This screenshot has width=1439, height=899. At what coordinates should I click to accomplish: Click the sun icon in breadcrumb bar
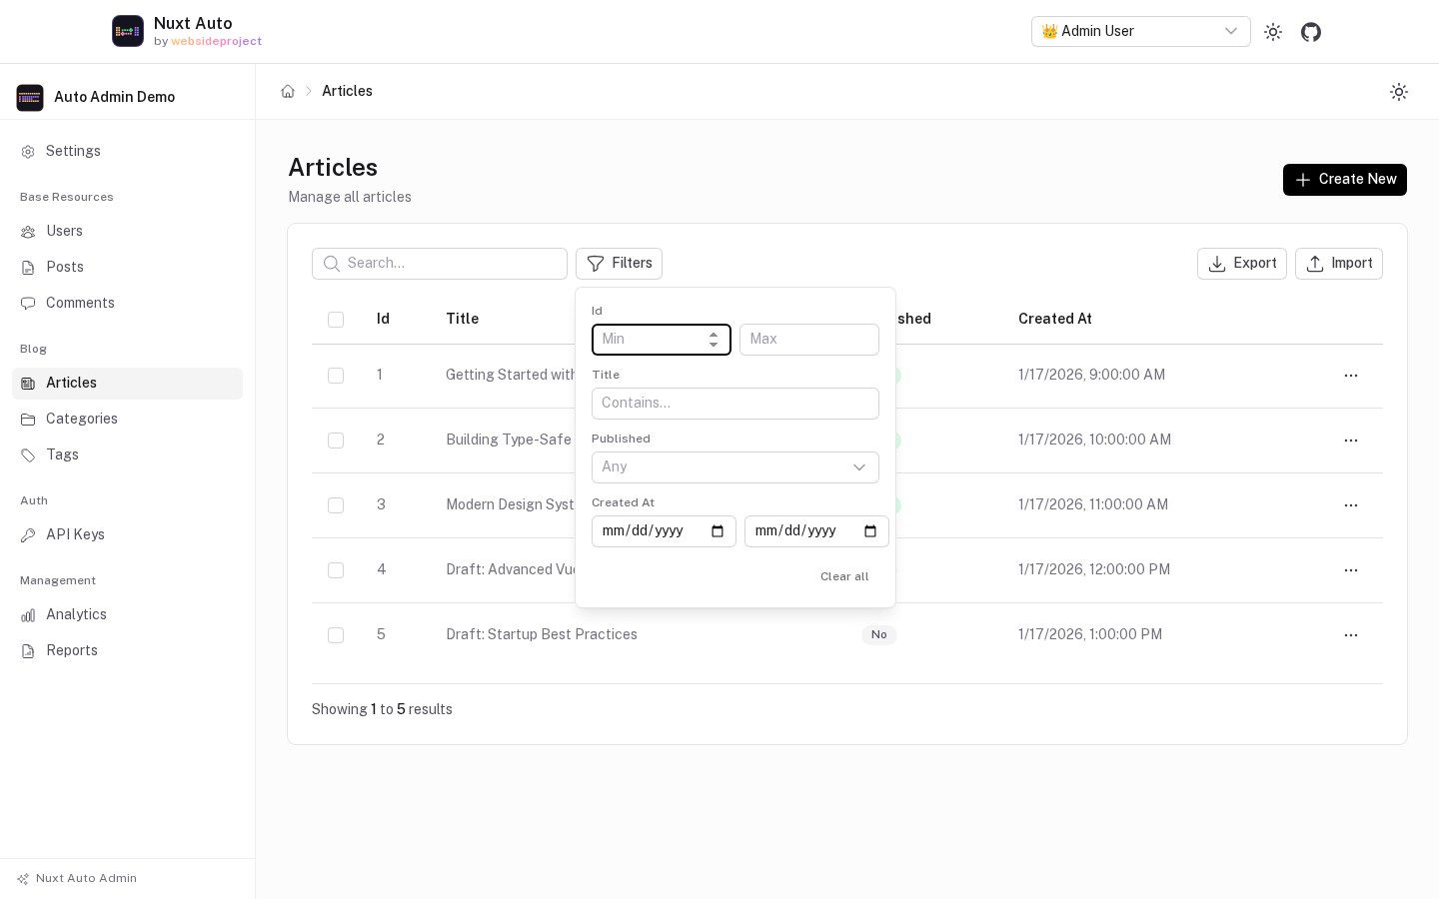tap(1399, 92)
